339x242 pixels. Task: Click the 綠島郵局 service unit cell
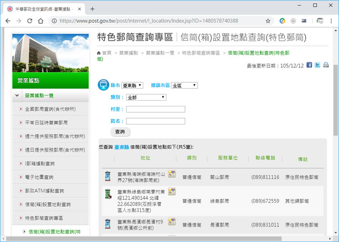[x=219, y=201]
